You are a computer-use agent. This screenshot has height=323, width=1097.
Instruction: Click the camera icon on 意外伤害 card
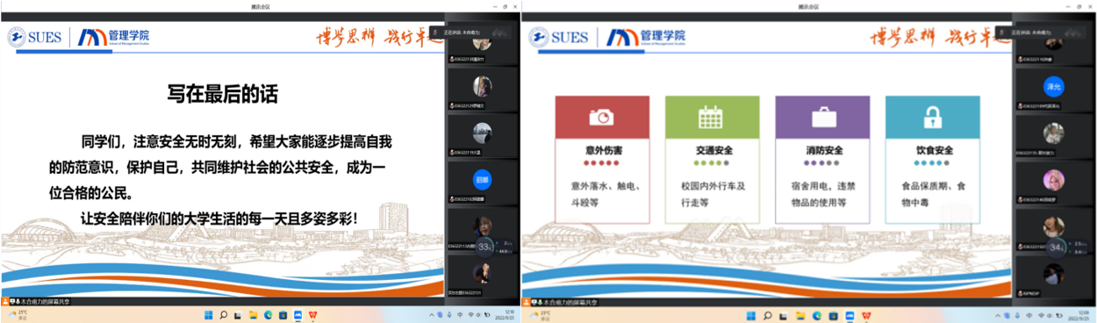coord(602,117)
